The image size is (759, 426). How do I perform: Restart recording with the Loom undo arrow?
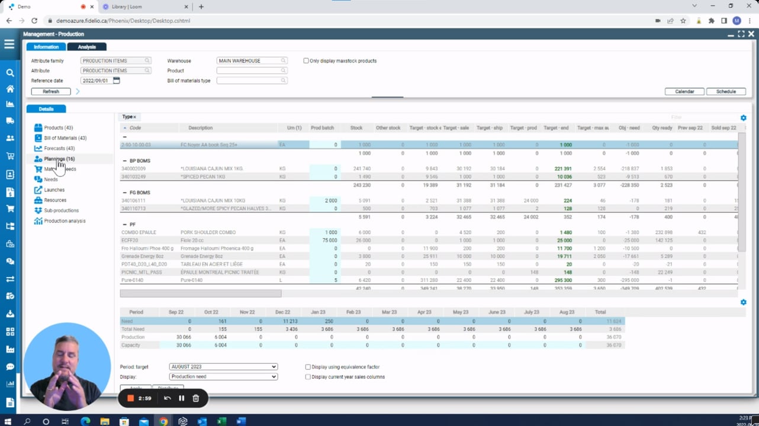point(168,398)
